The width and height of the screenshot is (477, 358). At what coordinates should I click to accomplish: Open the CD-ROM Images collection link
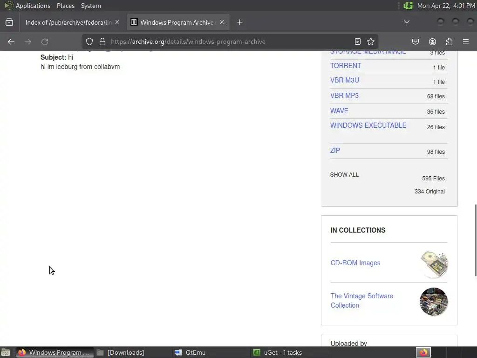[355, 263]
